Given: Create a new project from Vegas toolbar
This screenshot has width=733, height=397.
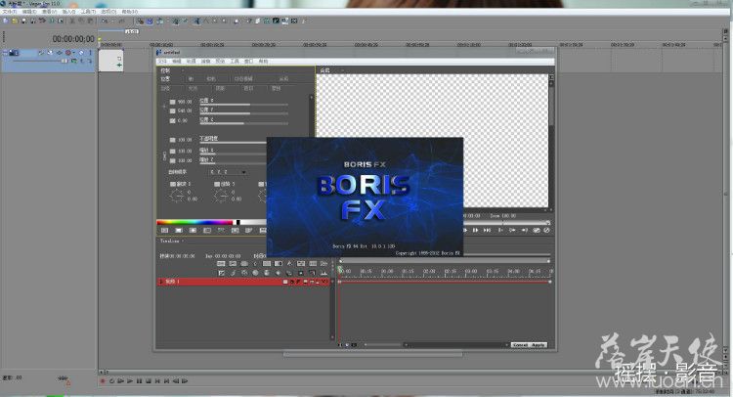Looking at the screenshot, I should click(6, 22).
